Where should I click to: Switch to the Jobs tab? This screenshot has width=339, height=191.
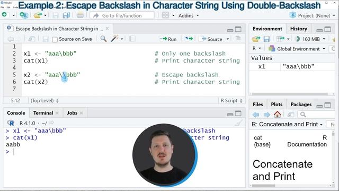click(72, 113)
